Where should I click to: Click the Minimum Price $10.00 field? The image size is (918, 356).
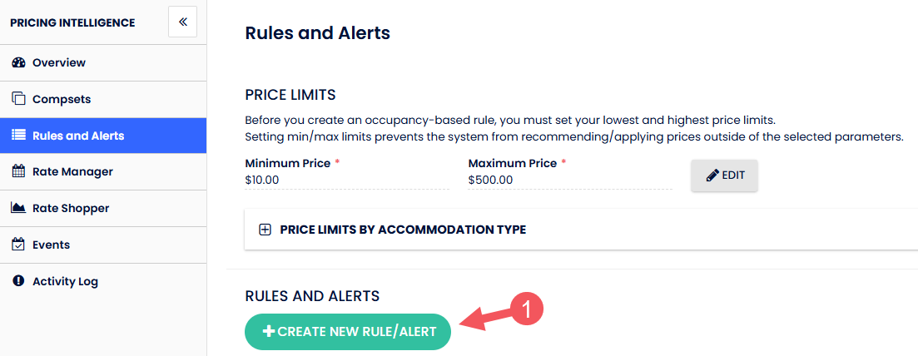pyautogui.click(x=346, y=180)
